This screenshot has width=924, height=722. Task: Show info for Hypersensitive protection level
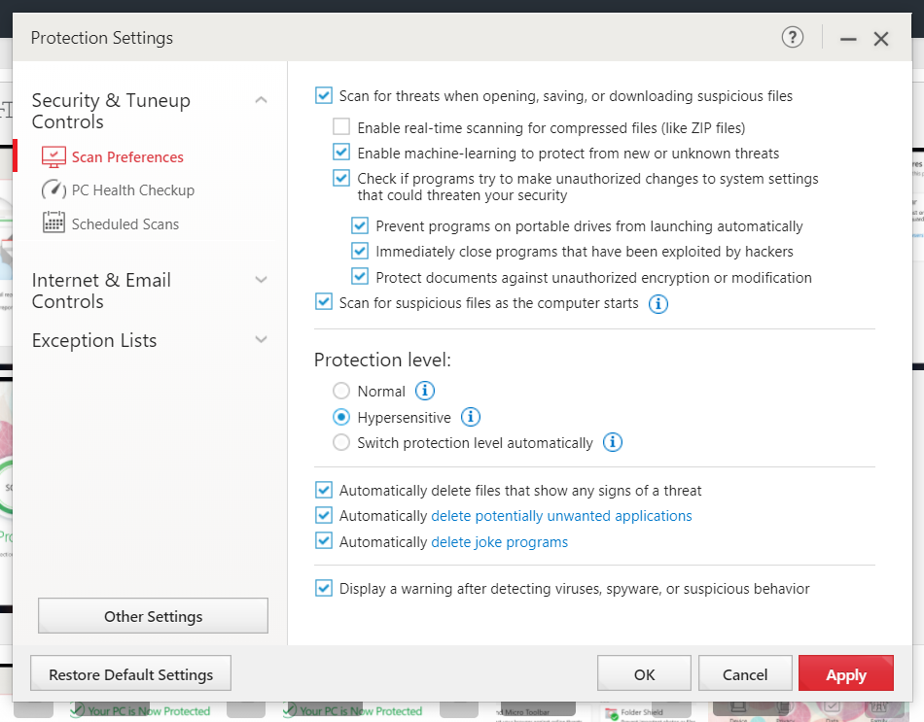point(471,417)
